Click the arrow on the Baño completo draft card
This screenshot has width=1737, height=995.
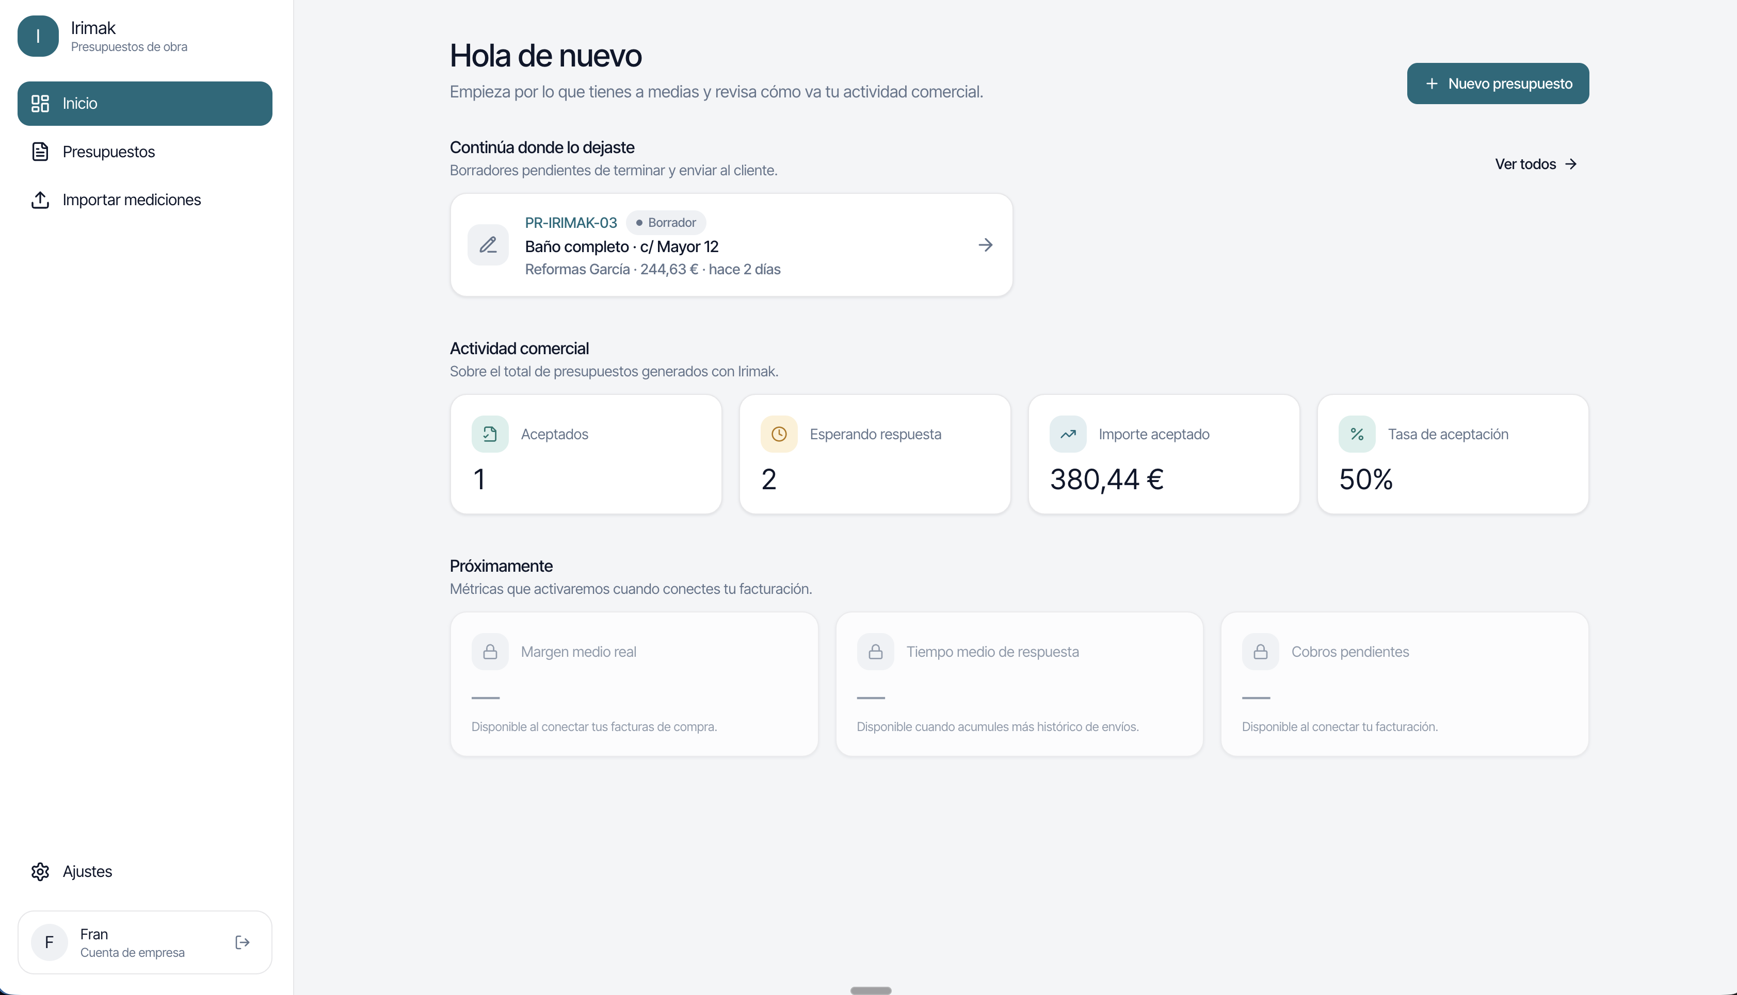point(986,245)
